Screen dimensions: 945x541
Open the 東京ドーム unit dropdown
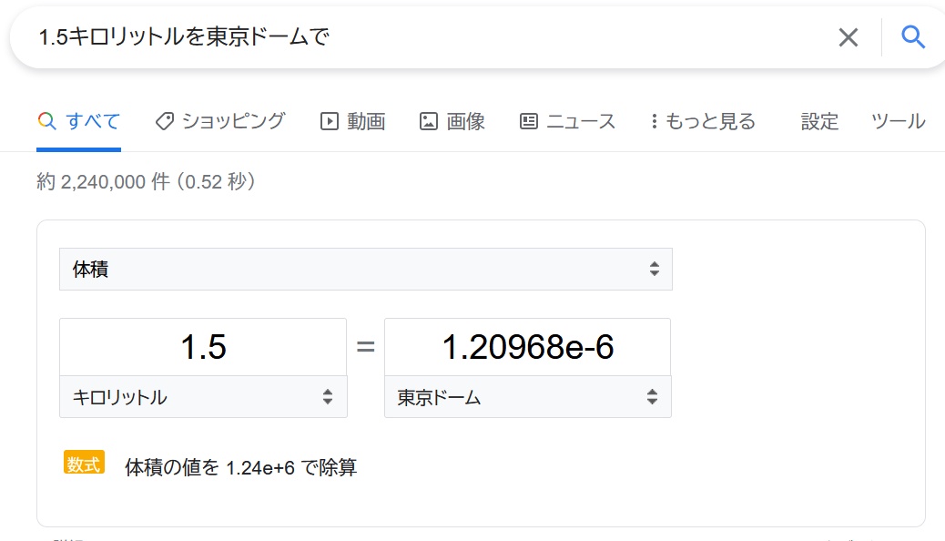pos(528,397)
